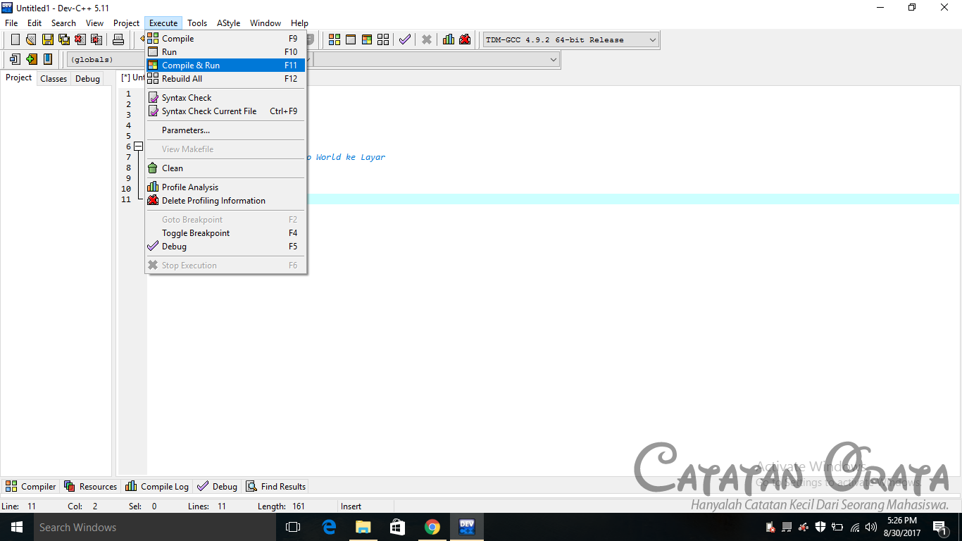The image size is (962, 541).
Task: Choose Syntax Check Current File
Action: click(225, 111)
